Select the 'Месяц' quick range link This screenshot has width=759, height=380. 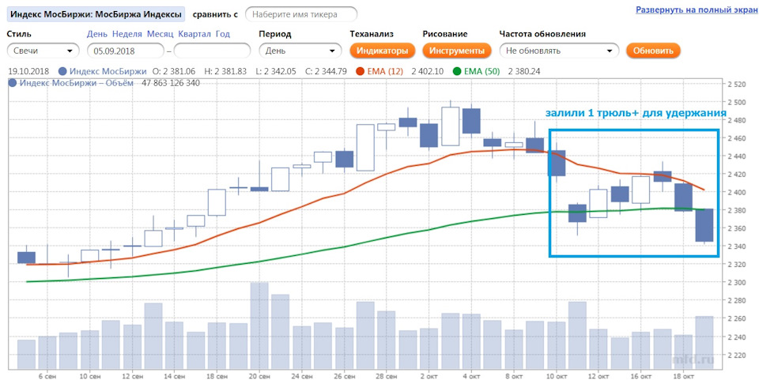160,34
